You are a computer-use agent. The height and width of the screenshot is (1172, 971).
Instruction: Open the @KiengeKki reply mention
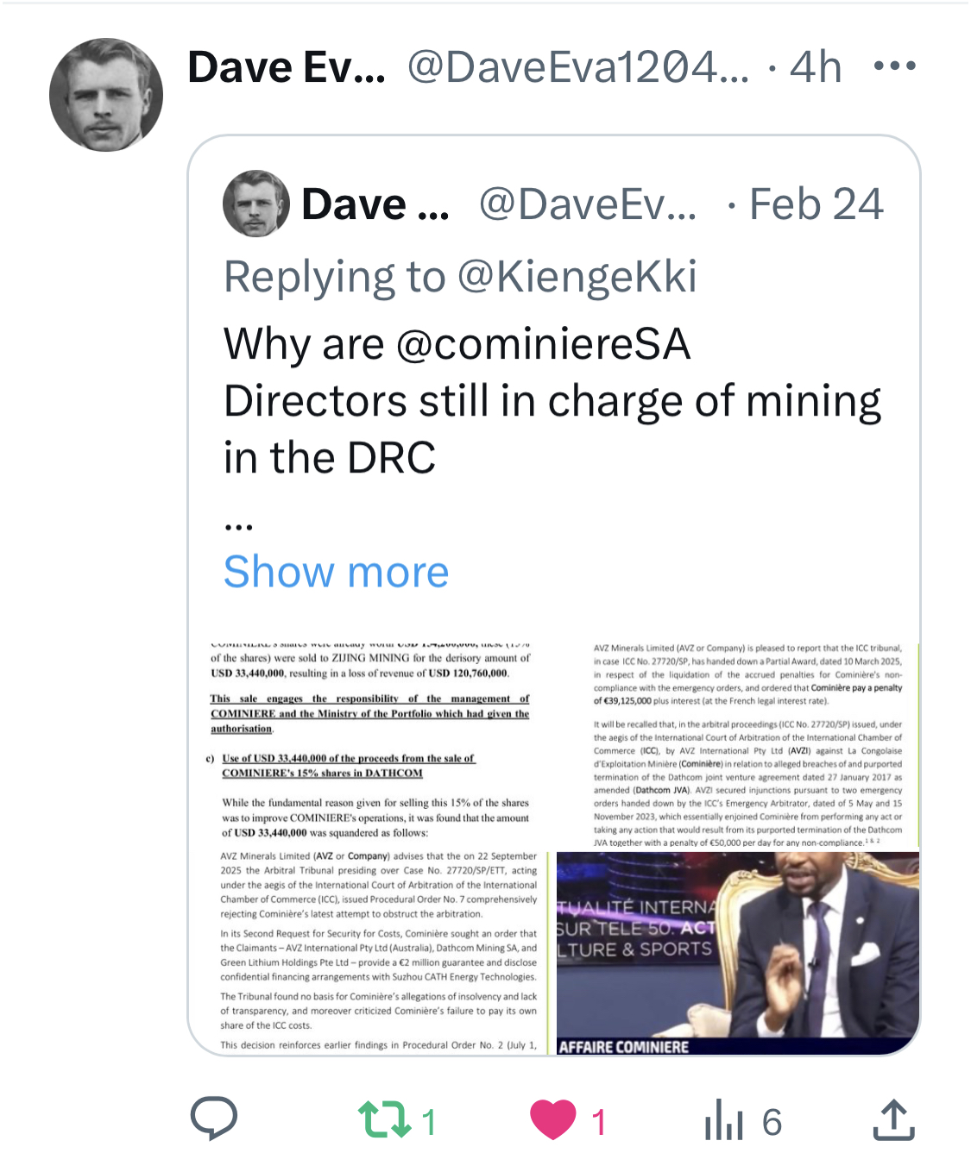[577, 277]
